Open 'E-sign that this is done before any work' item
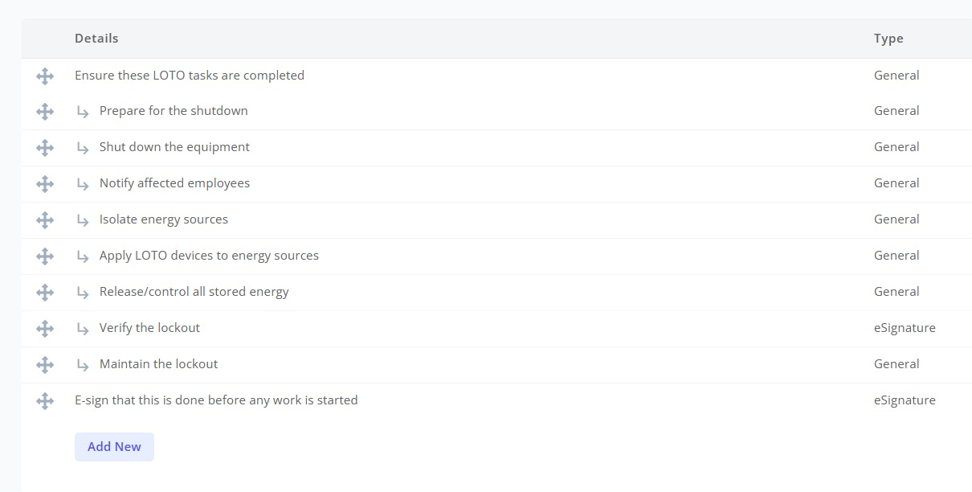 click(x=216, y=400)
